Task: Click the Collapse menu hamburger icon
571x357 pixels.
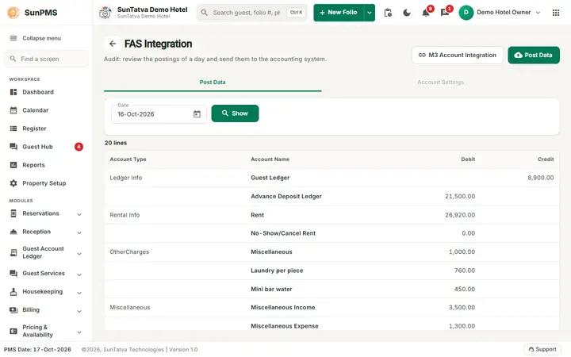Action: (x=13, y=38)
